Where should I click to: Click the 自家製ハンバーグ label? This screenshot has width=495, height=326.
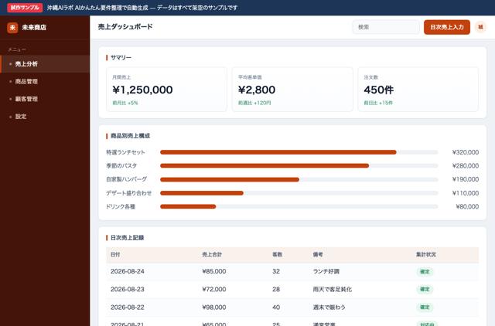point(127,179)
